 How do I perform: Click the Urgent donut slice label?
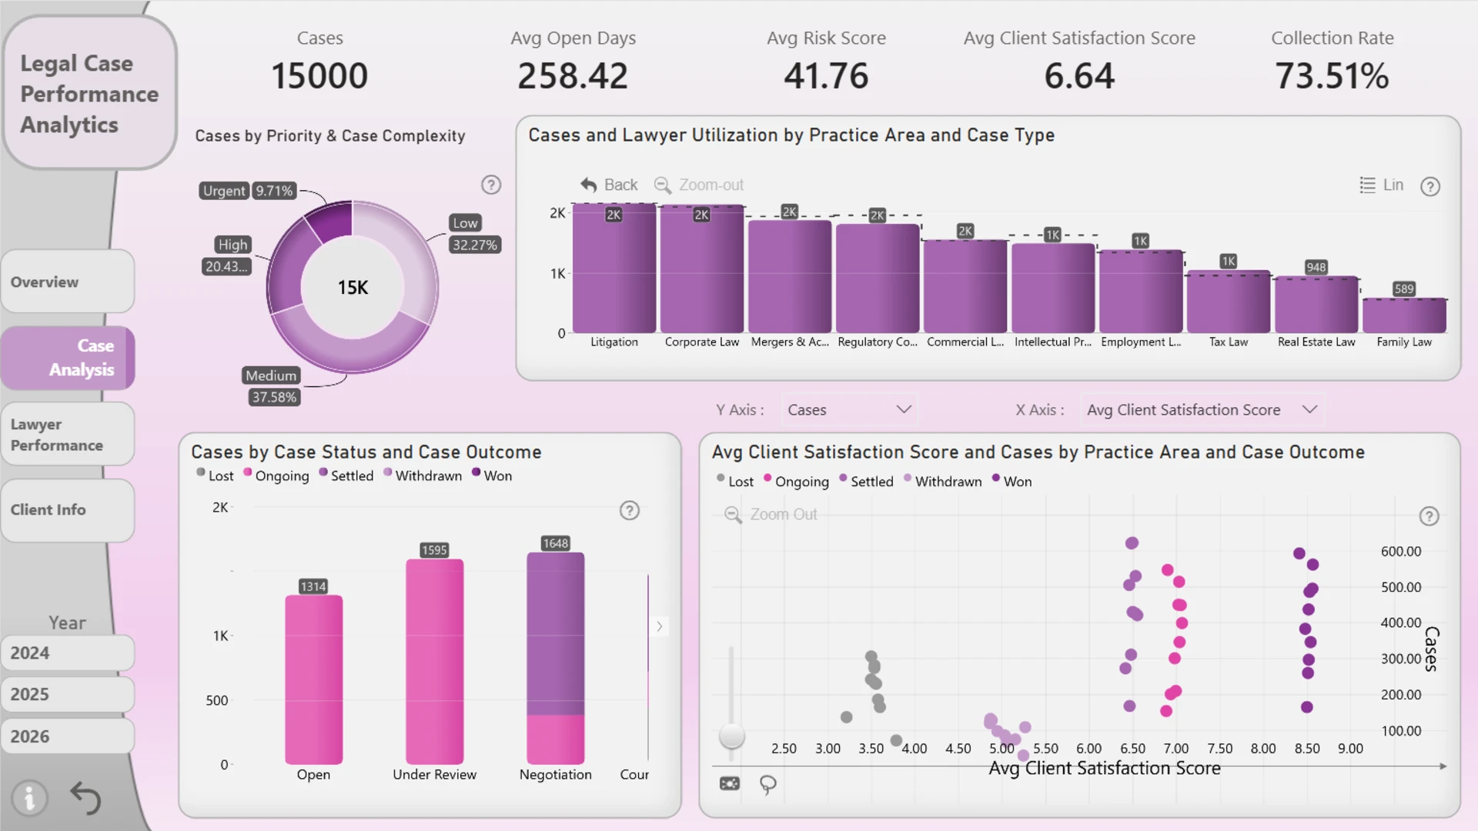(x=224, y=191)
